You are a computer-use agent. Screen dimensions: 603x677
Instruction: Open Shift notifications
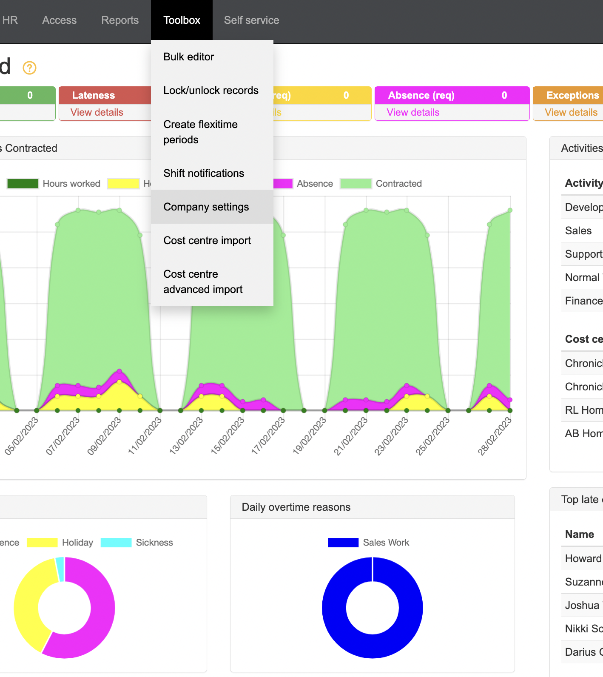(x=212, y=173)
